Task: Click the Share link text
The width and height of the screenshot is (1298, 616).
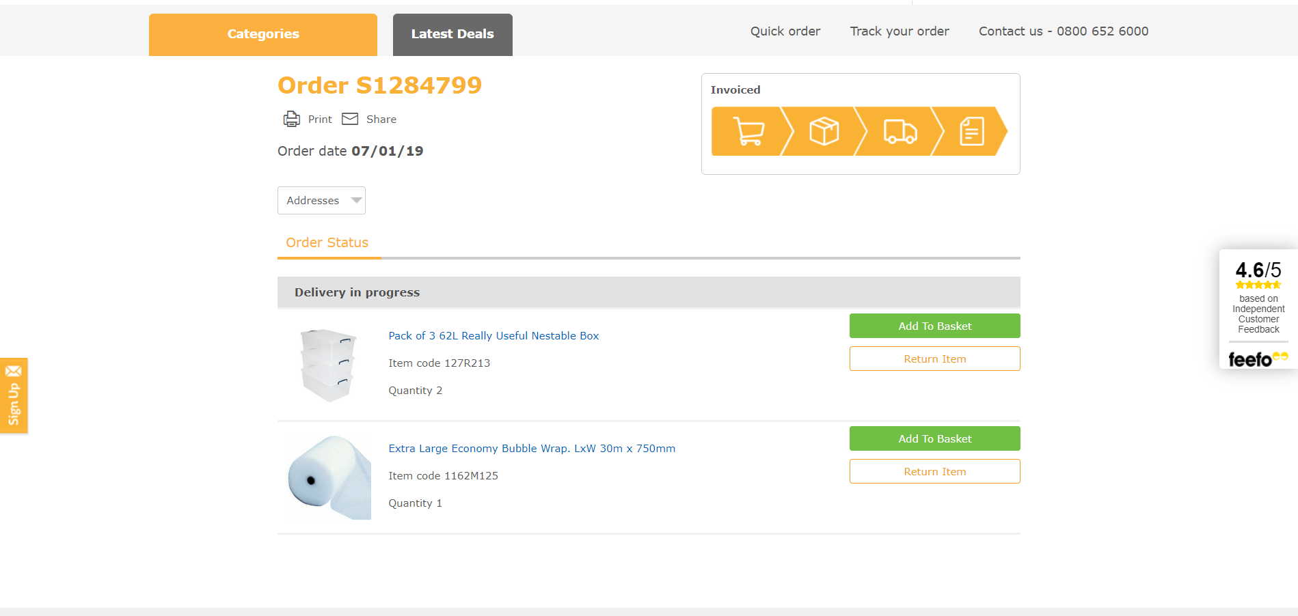Action: [381, 119]
